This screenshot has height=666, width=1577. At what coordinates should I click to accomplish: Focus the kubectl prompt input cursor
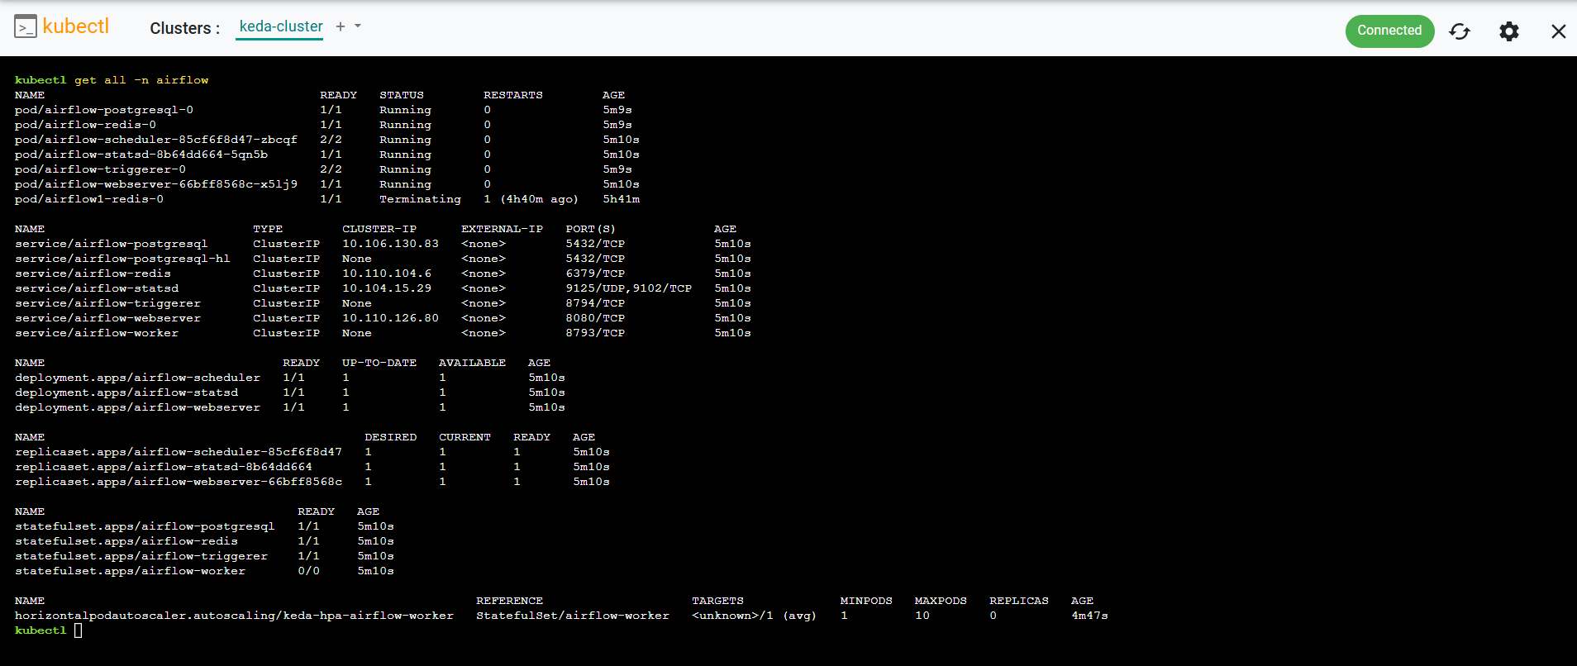point(78,630)
